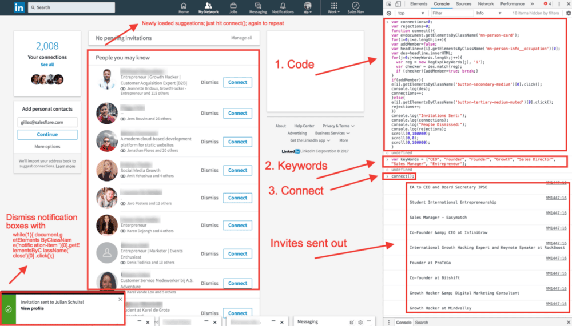Toggle the DevTools device toolbar icon
This screenshot has height=326, width=572.
[x=398, y=4]
